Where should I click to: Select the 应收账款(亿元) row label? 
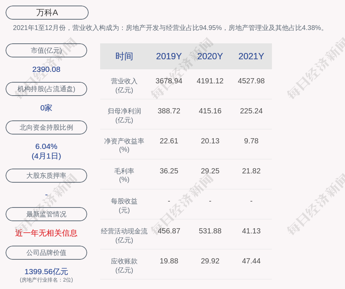coord(124,266)
